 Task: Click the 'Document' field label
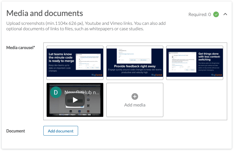(x=16, y=131)
